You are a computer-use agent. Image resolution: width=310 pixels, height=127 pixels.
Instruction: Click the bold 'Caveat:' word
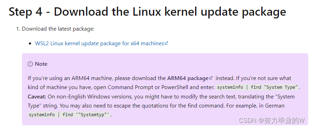click(x=37, y=97)
